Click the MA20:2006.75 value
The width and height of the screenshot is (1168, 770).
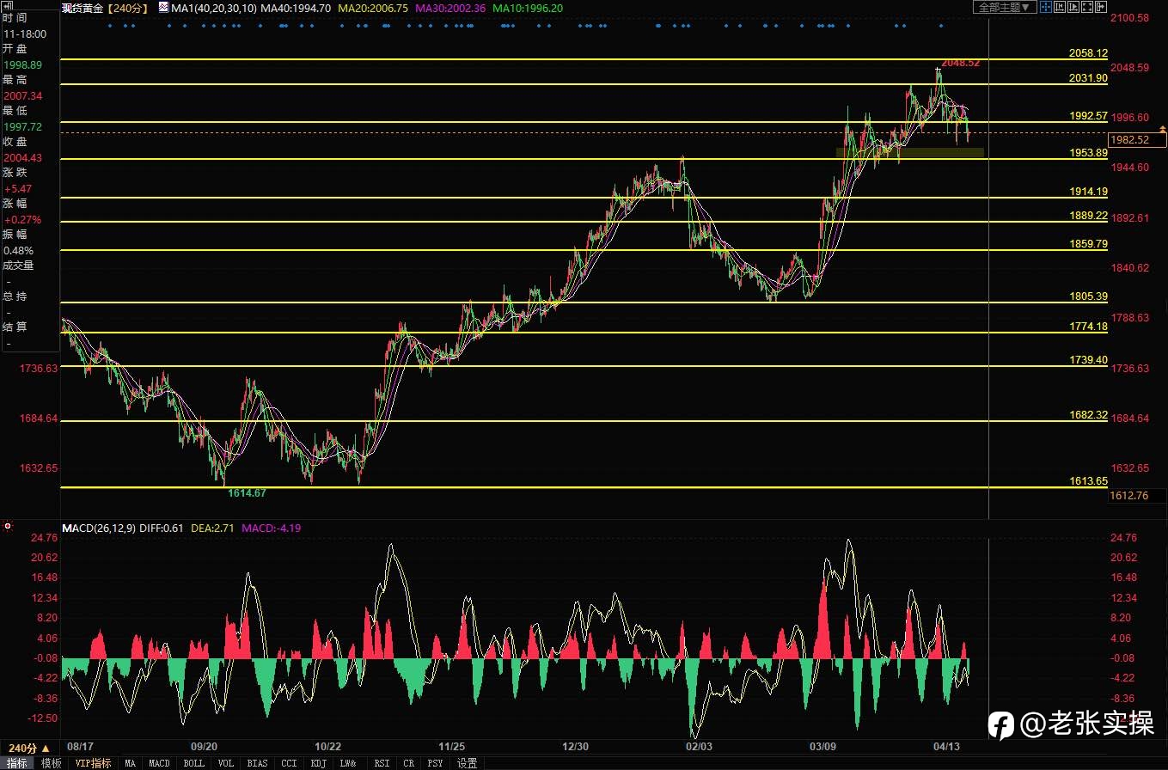click(374, 8)
